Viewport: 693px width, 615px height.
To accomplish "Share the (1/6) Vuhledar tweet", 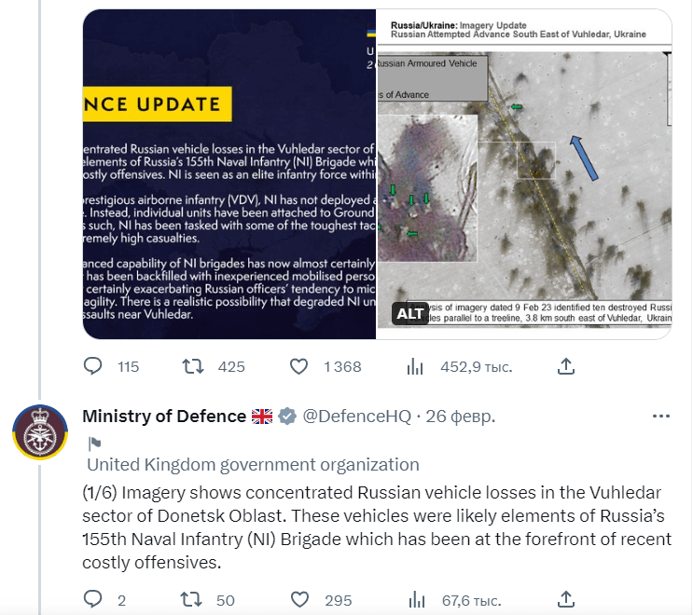I will (x=566, y=599).
